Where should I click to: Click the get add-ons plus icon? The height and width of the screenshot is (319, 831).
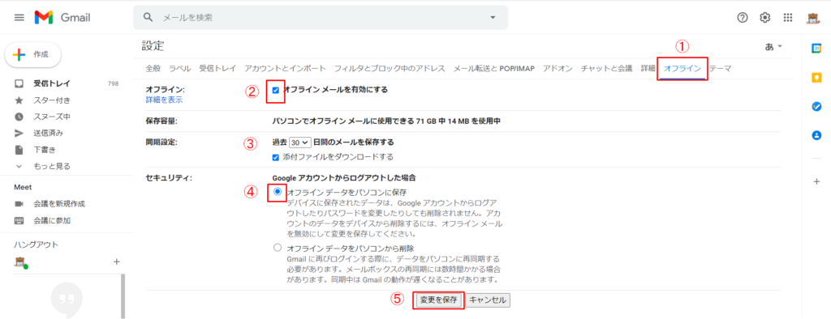816,181
